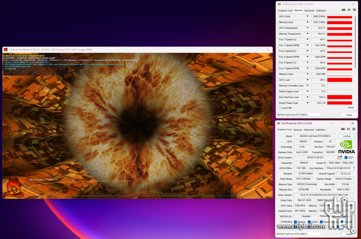This screenshot has width=361, height=239.
Task: Open Advanced tab in upper GPU-Z window
Action: coord(309,10)
